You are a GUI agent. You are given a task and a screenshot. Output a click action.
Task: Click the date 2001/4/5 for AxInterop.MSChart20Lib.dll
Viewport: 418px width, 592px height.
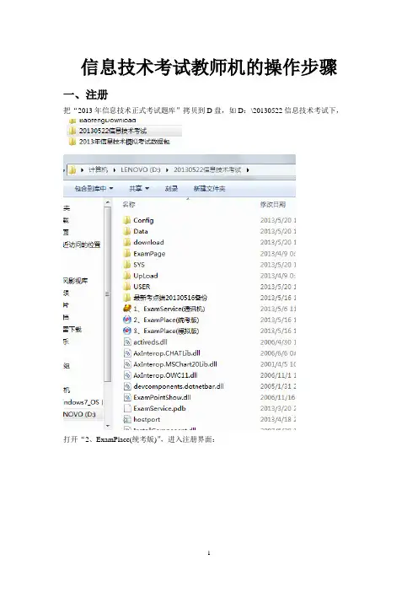pyautogui.click(x=277, y=364)
